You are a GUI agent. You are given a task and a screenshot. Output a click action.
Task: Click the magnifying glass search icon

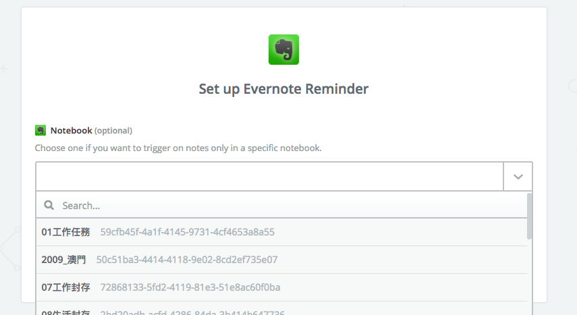(x=49, y=205)
